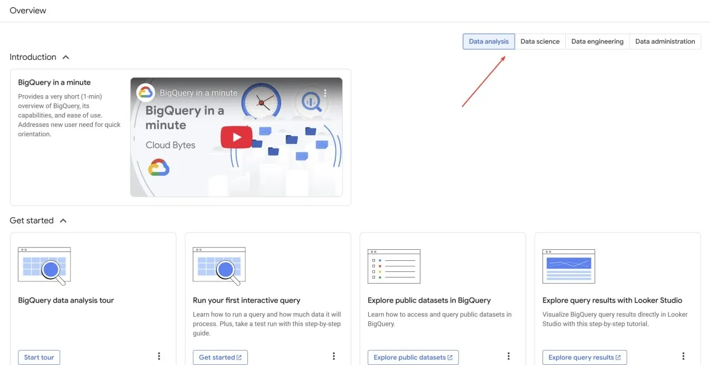Open more options on interactive query card
The height and width of the screenshot is (365, 710).
[334, 356]
